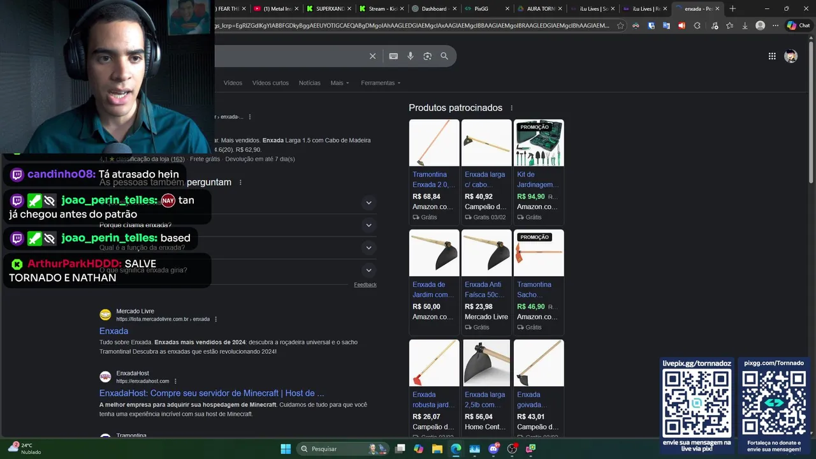This screenshot has width=816, height=459.
Task: Click the browser address bar URL
Action: [x=413, y=25]
